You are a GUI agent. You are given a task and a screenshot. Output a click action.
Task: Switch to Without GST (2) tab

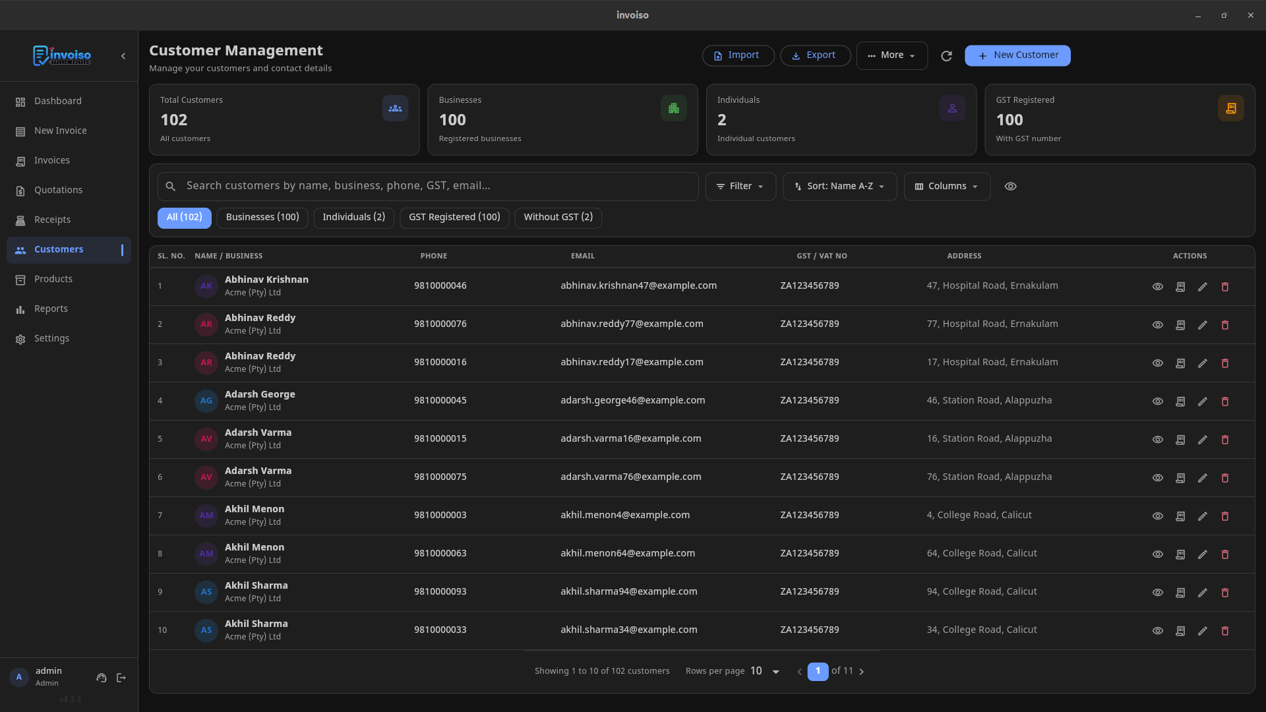[x=558, y=218]
